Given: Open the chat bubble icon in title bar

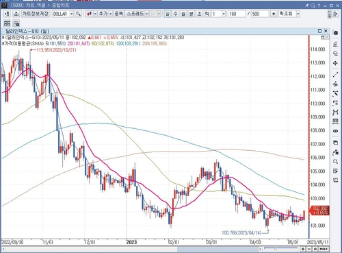Looking at the screenshot, I should pyautogui.click(x=313, y=5).
